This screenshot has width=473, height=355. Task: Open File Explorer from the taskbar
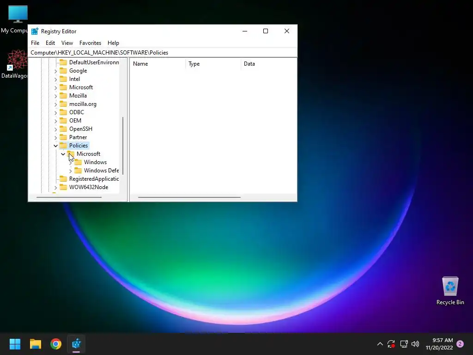(x=35, y=344)
